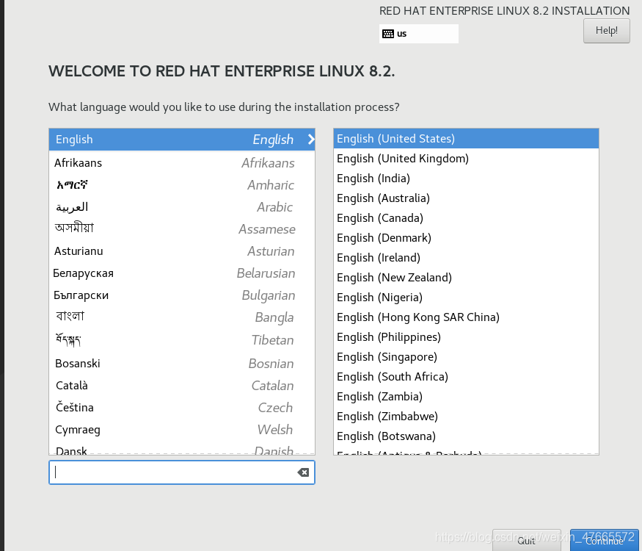642x551 pixels.
Task: Choose English (Denmark) locale
Action: (466, 238)
